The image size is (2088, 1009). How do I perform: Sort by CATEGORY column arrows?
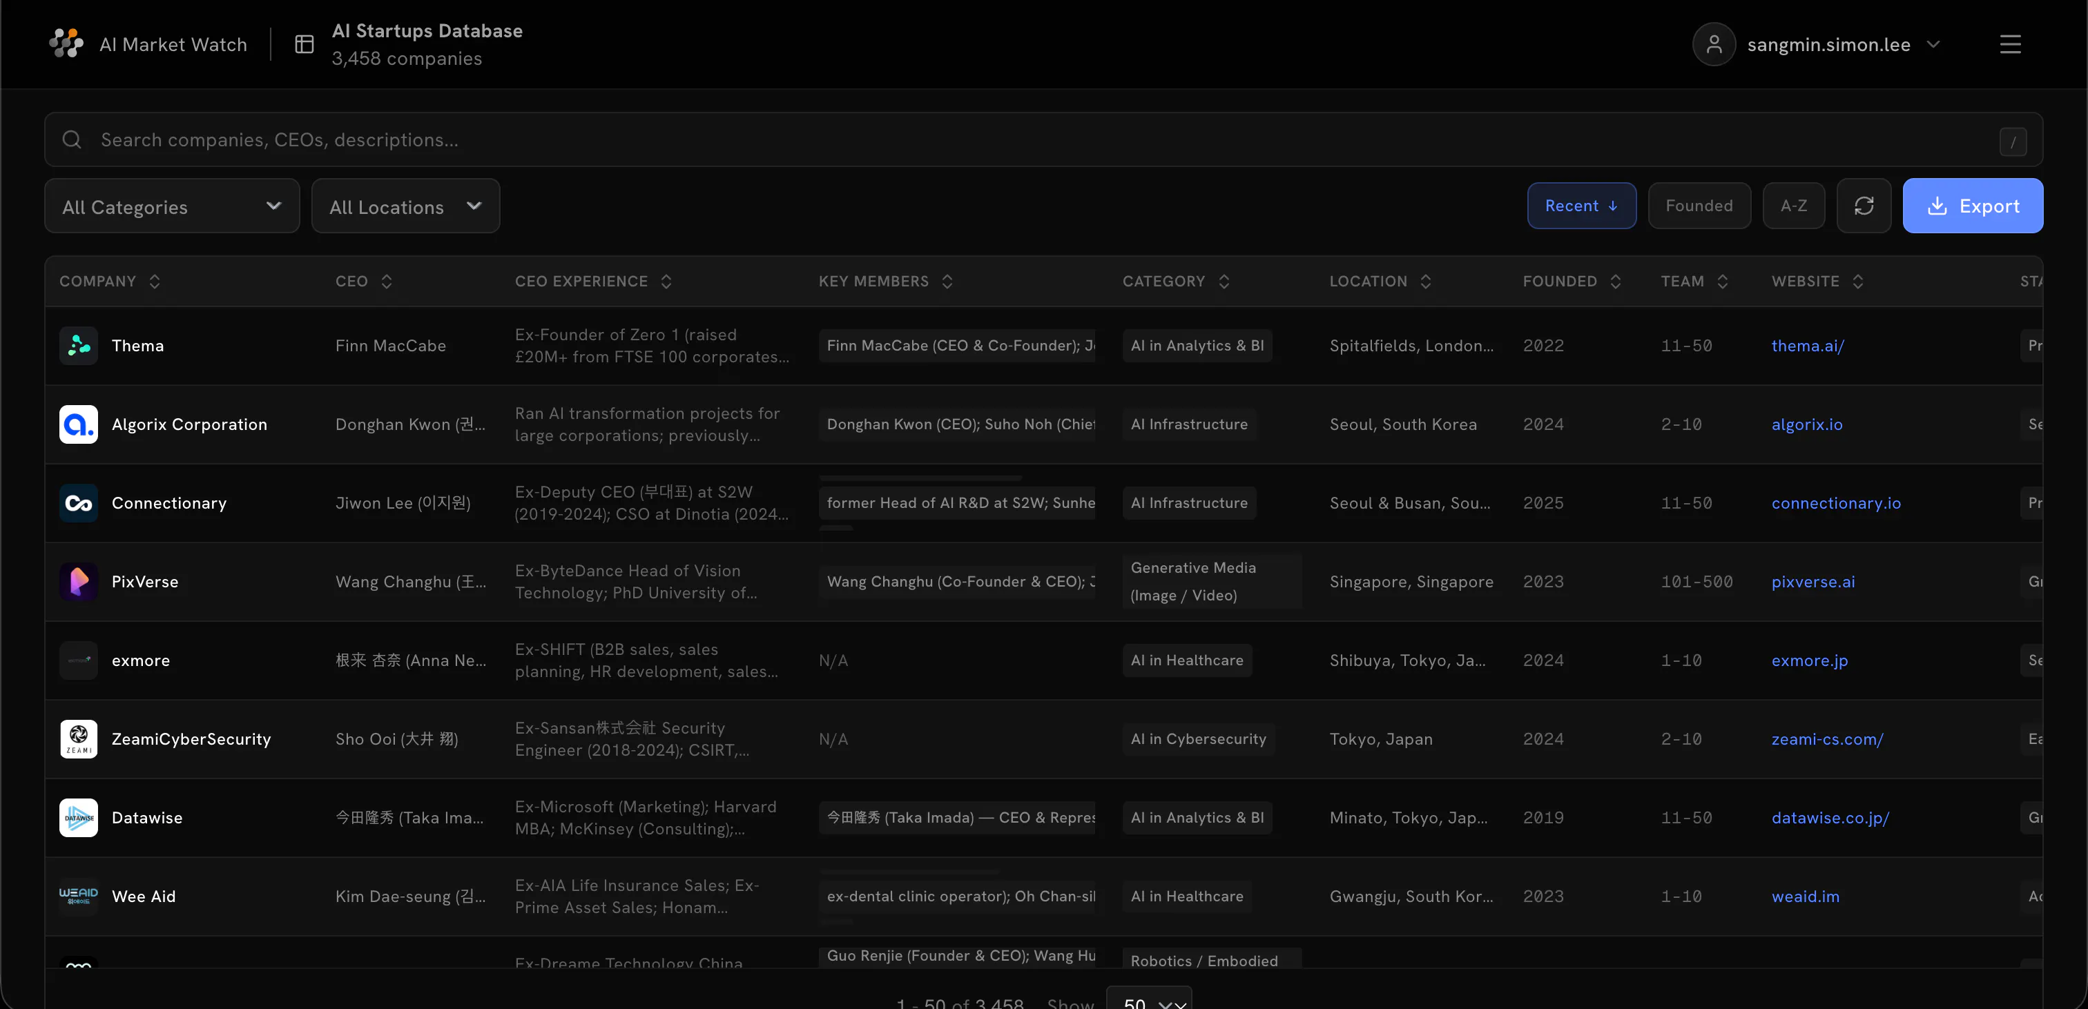point(1224,281)
